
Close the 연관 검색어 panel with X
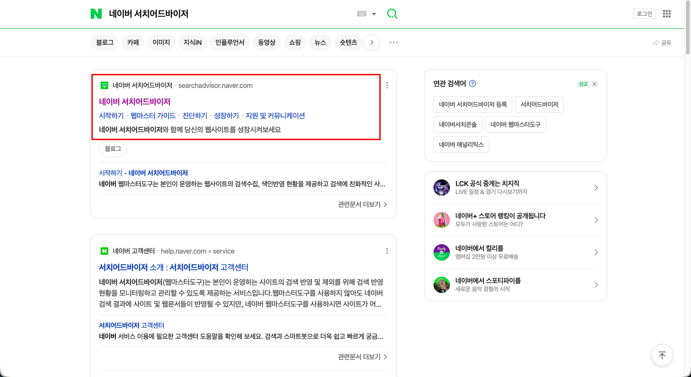coord(594,84)
